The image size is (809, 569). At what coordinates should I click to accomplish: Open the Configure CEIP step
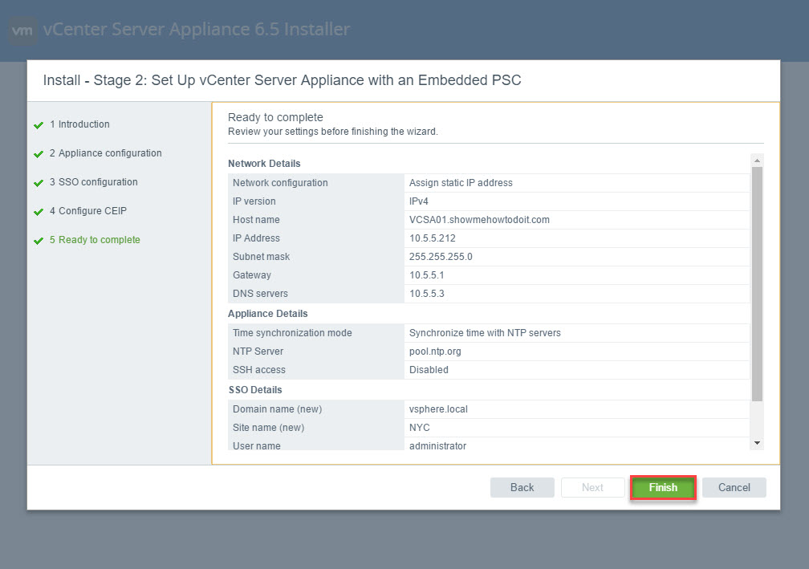click(x=87, y=211)
